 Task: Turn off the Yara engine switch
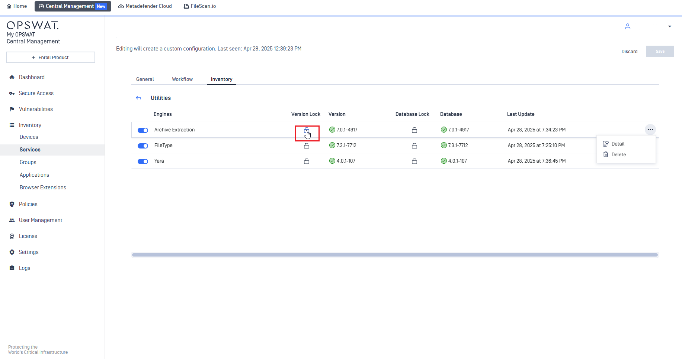click(143, 161)
